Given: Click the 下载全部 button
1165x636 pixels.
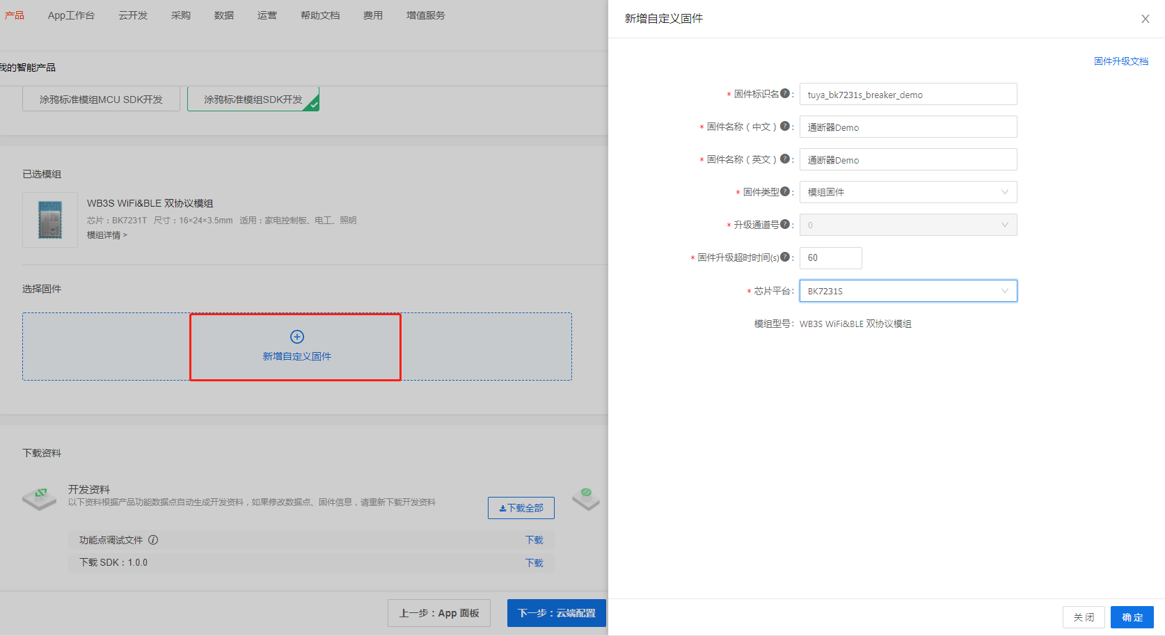Looking at the screenshot, I should [521, 508].
